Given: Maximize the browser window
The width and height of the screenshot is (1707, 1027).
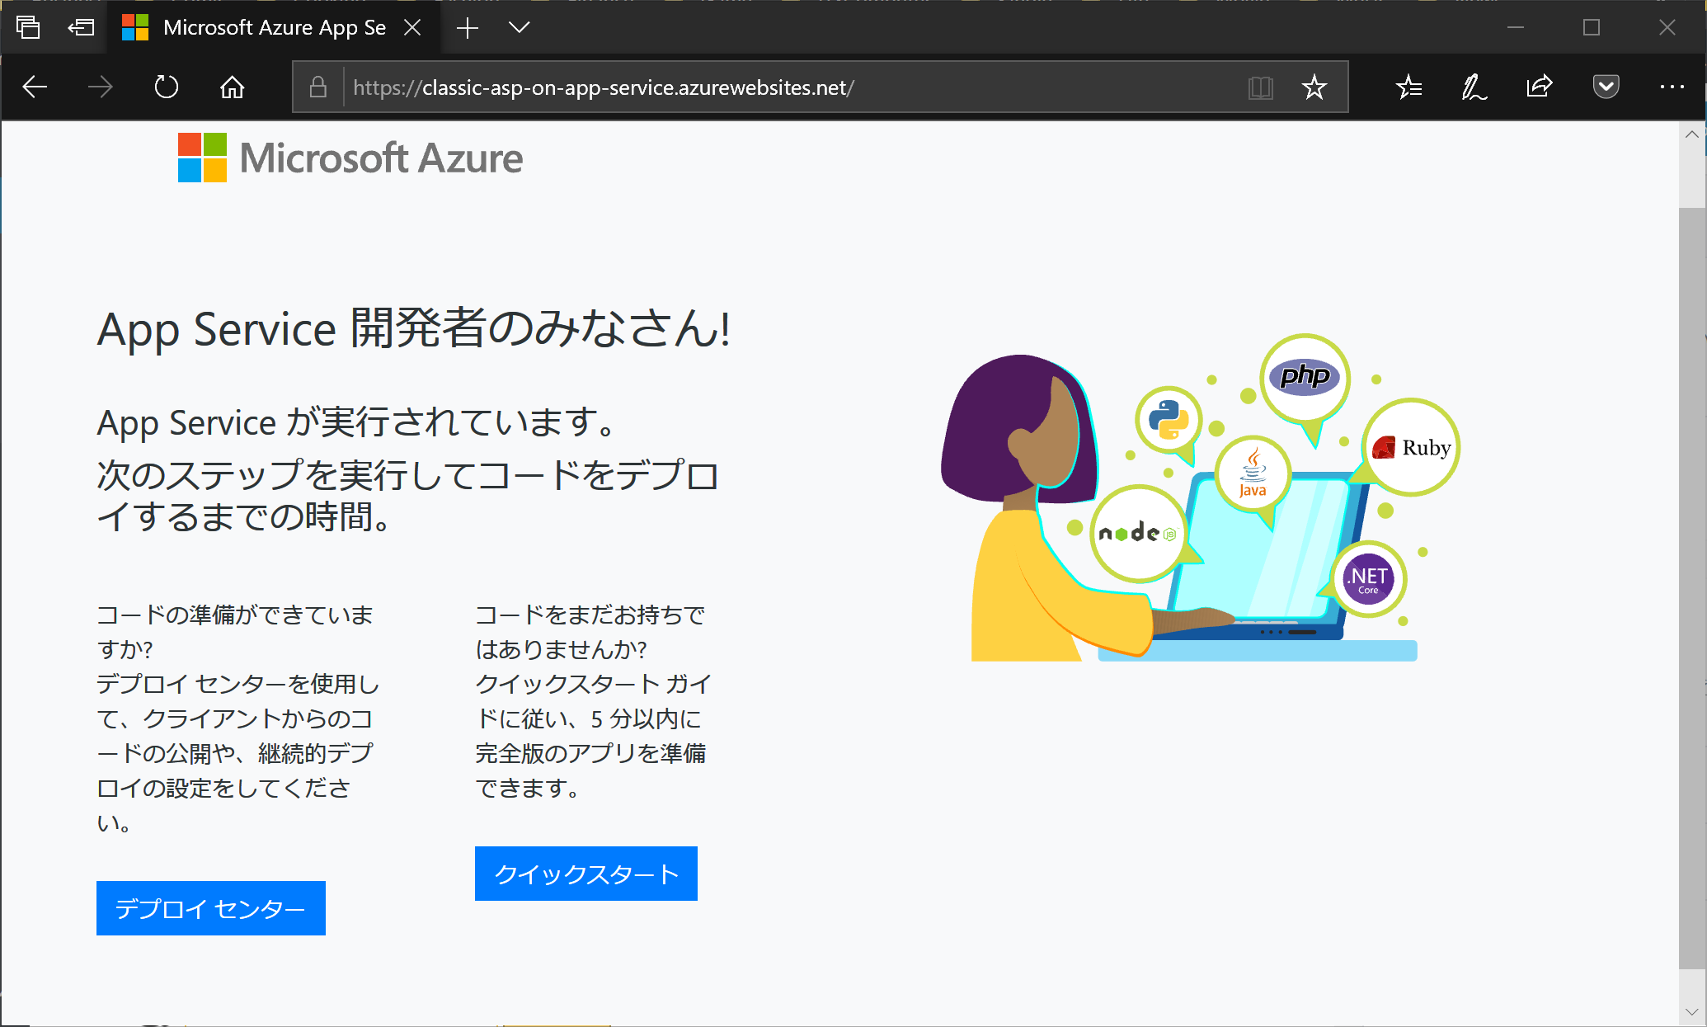Looking at the screenshot, I should click(1591, 27).
